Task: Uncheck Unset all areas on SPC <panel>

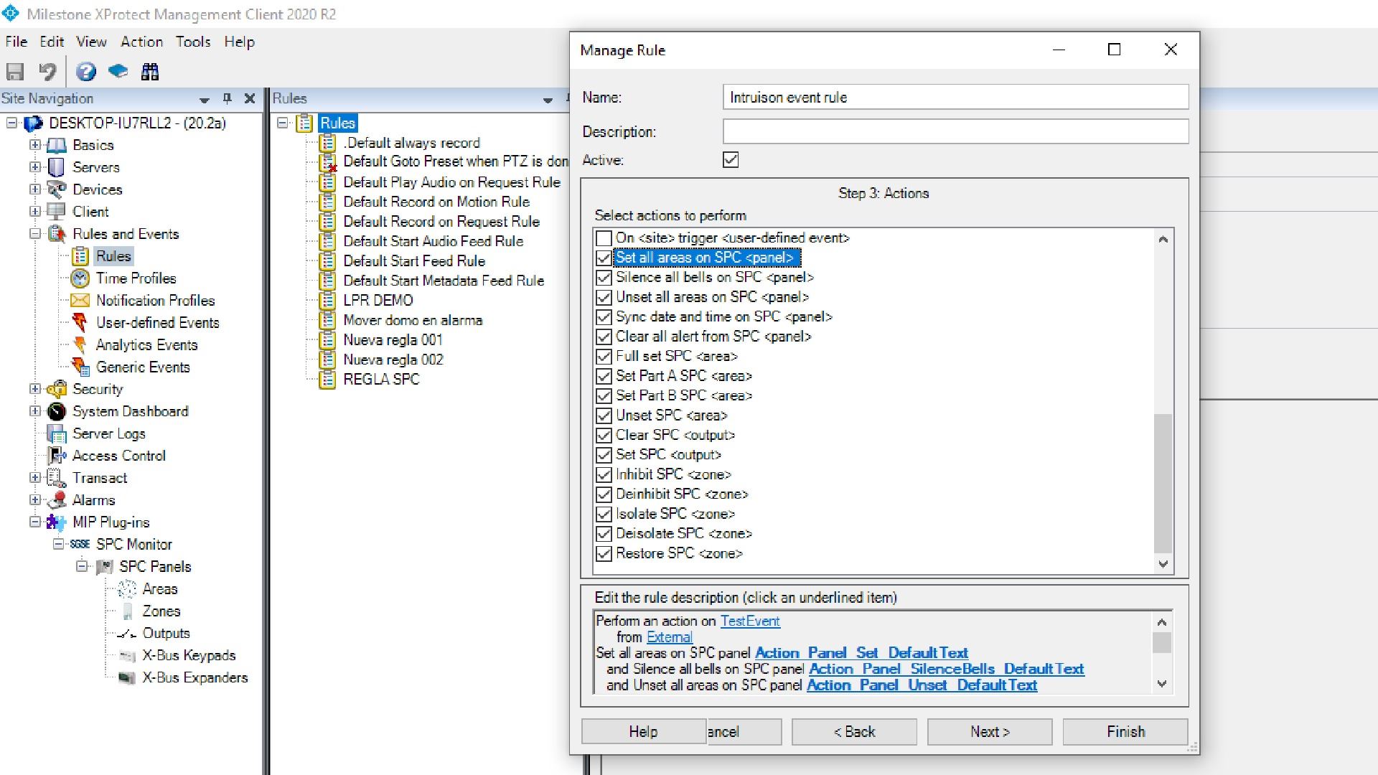Action: tap(604, 298)
